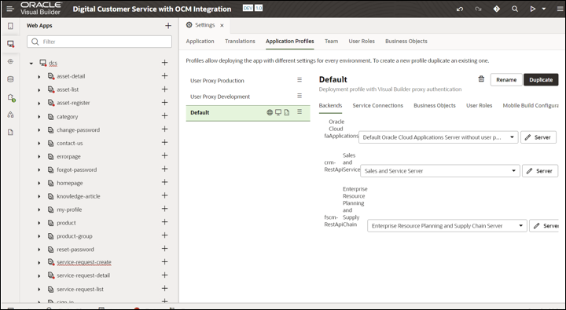Image resolution: width=566 pixels, height=310 pixels.
Task: Select the Web Apps sidebar icon
Action: point(10,44)
